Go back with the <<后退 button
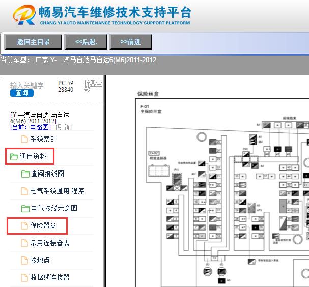The height and width of the screenshot is (287, 309). point(86,42)
